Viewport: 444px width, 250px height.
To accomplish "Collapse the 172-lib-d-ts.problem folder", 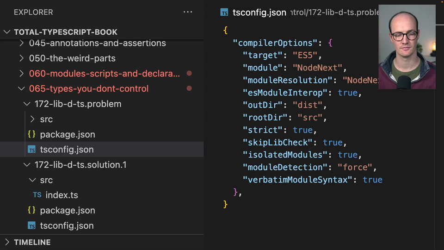I will pyautogui.click(x=27, y=104).
